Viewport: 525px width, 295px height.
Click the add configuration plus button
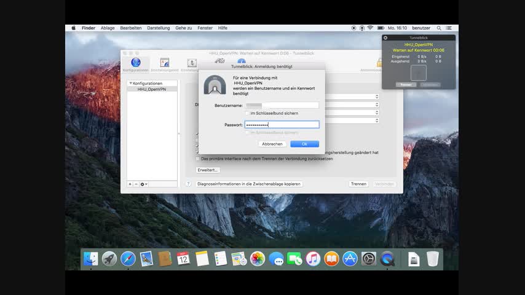click(130, 184)
